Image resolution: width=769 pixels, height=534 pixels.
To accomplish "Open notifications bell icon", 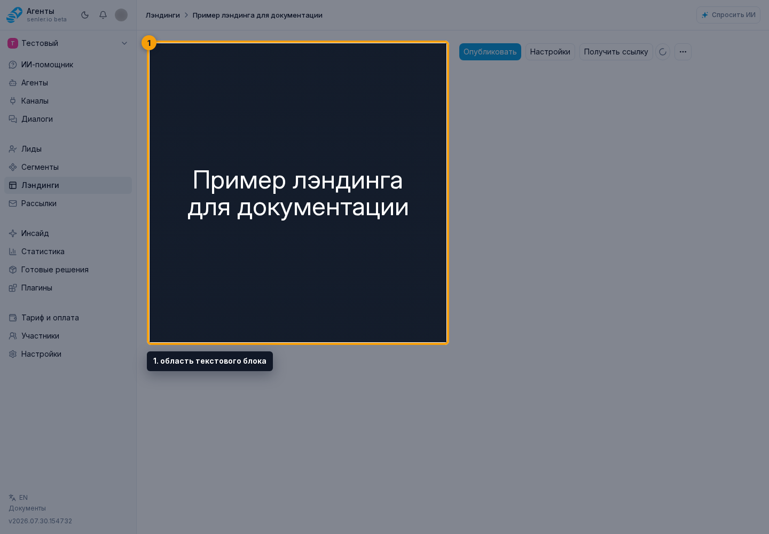I will pos(103,15).
